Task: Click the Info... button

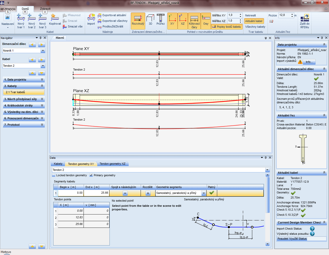Action: [309, 62]
